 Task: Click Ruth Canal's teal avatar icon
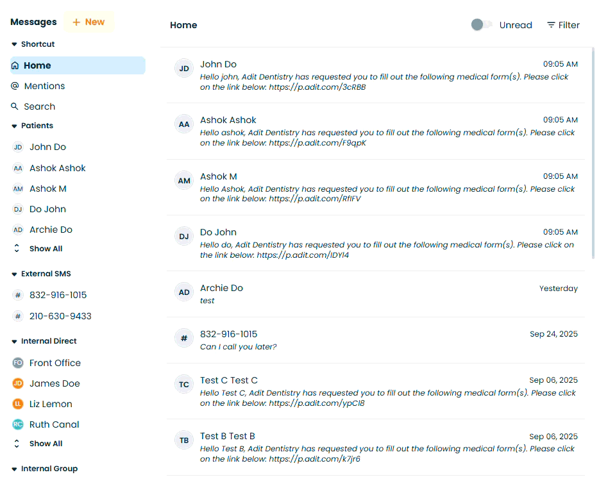click(x=18, y=424)
